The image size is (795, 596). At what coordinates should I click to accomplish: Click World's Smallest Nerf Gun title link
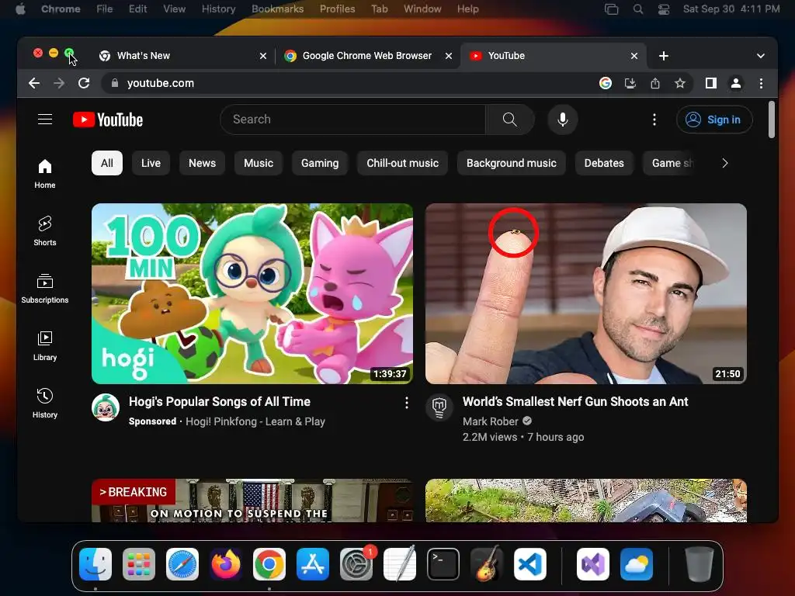coord(575,401)
